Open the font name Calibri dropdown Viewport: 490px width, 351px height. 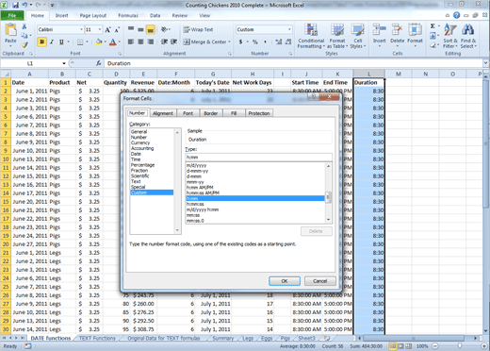(81, 29)
